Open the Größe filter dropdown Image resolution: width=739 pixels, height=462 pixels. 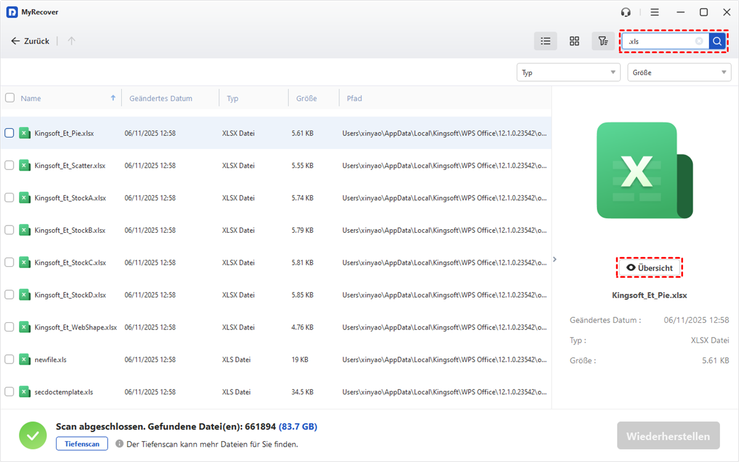coord(679,73)
